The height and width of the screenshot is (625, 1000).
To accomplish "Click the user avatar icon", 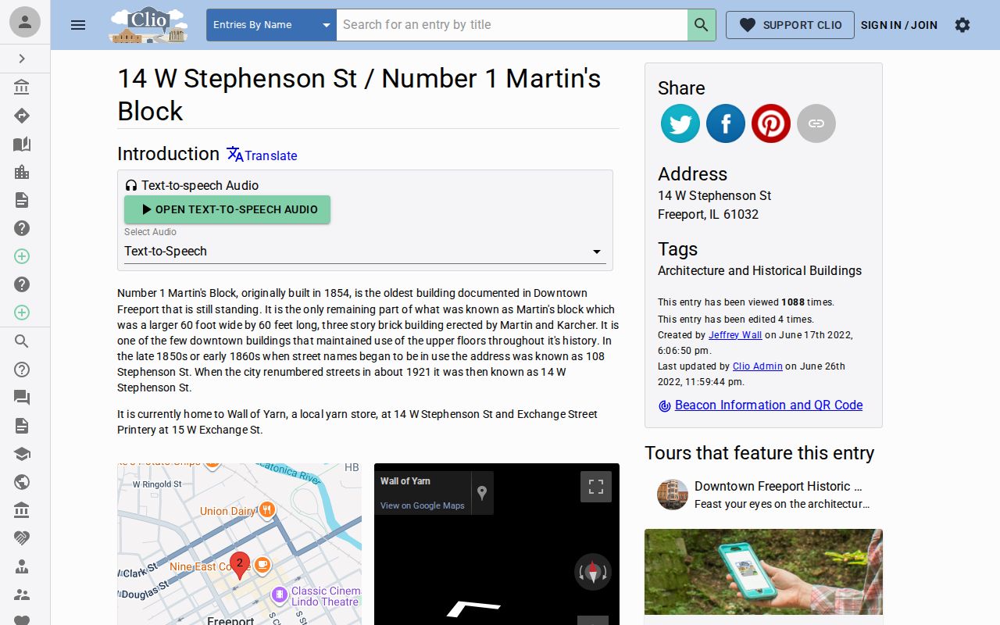I will point(25,22).
